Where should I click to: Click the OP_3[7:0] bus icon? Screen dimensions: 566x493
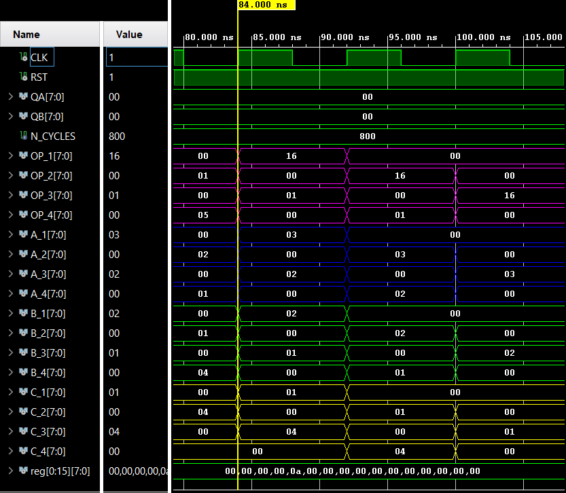(x=24, y=195)
